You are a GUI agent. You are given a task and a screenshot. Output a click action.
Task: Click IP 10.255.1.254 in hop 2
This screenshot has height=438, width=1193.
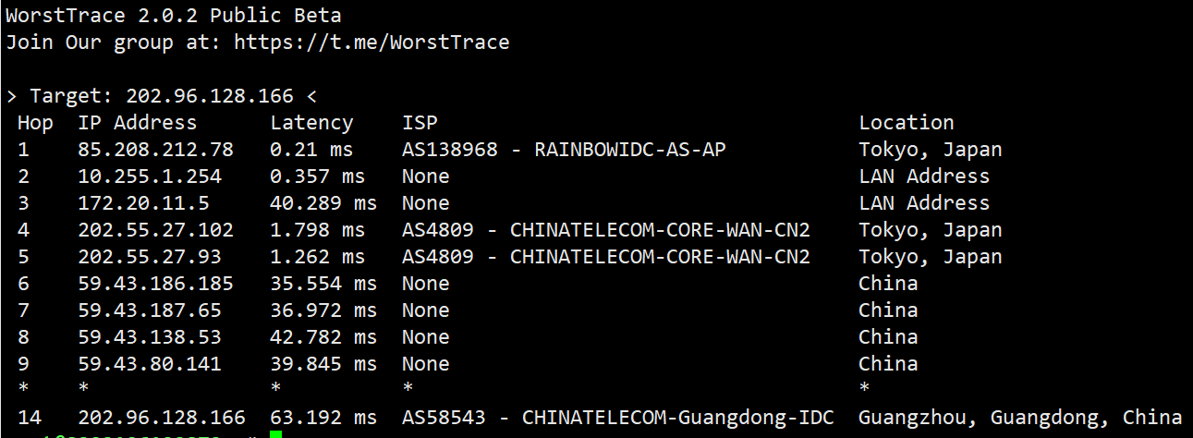[150, 176]
